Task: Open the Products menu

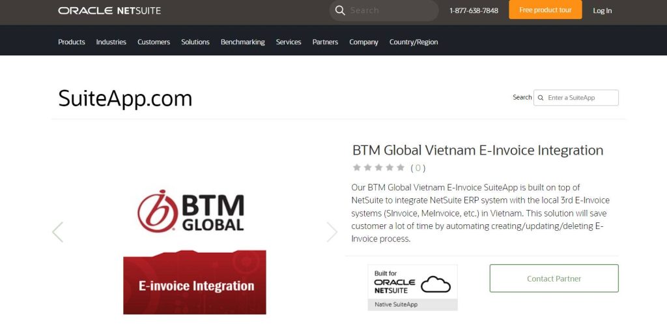Action: click(72, 42)
